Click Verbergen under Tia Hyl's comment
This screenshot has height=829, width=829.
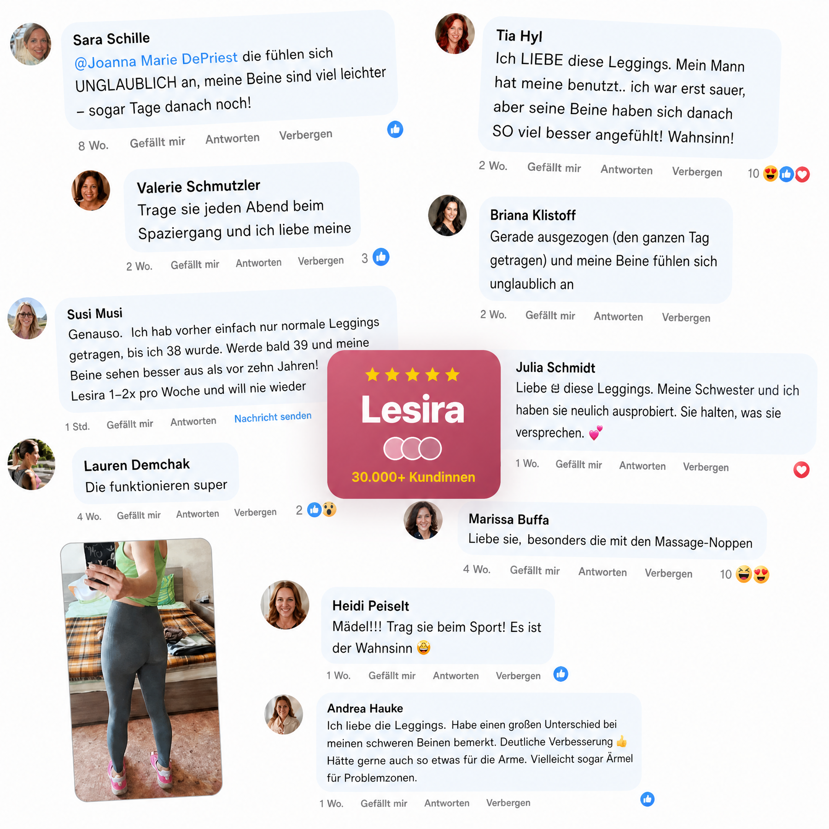point(697,172)
